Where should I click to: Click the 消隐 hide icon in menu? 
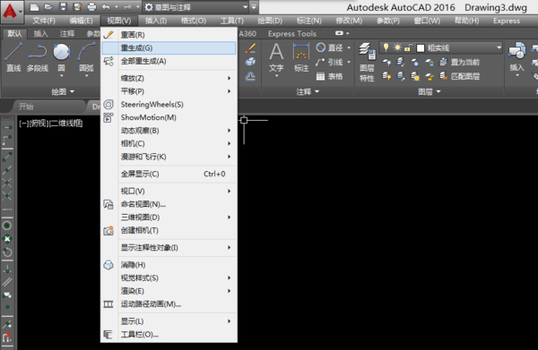click(108, 265)
